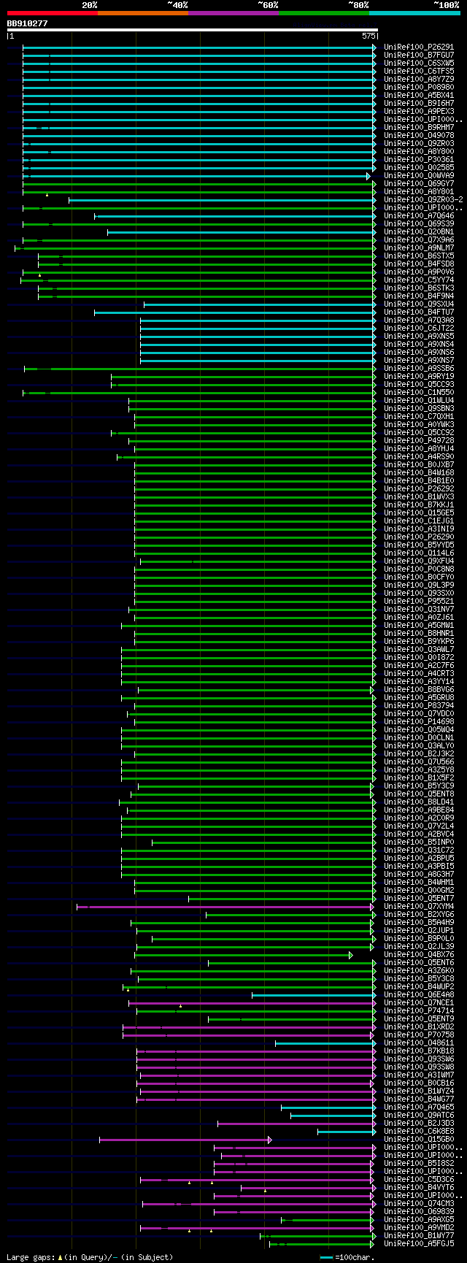Open hit UniRef100_B9RHM7
Image resolution: width=467 pixels, height=1263 pixels.
(419, 128)
